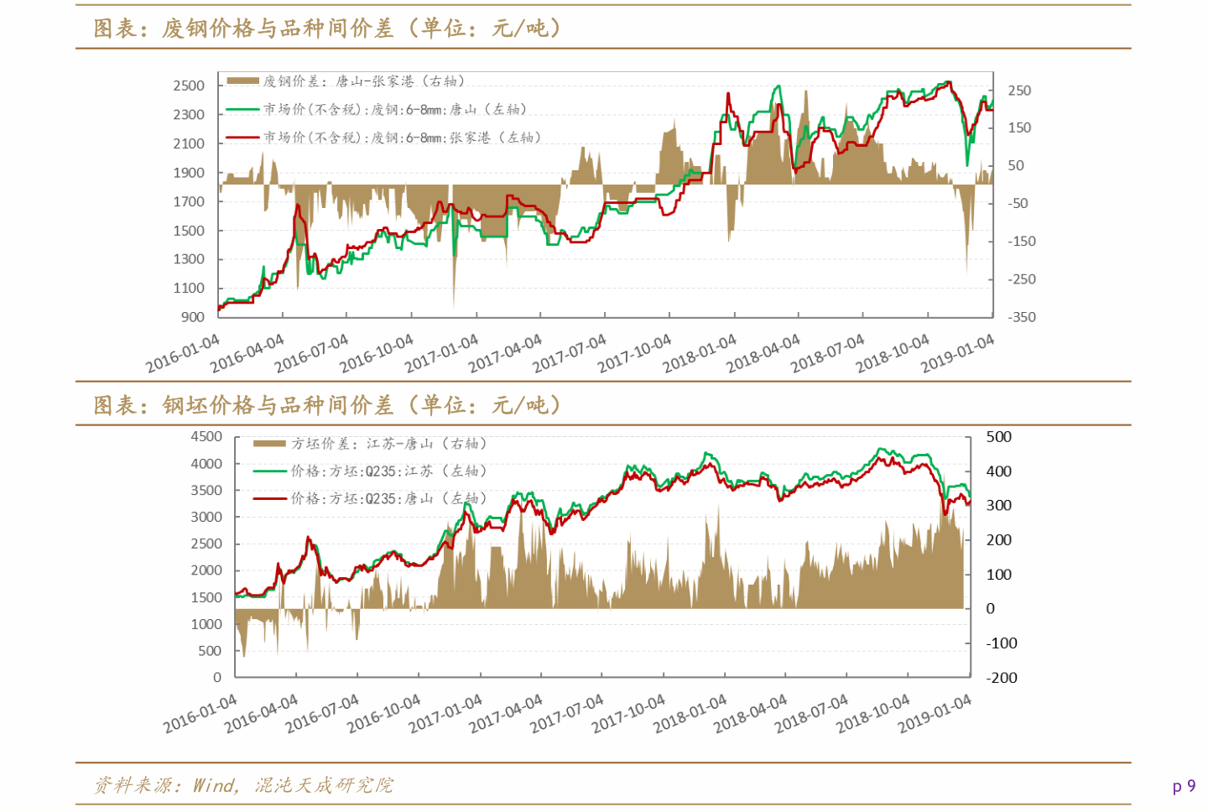Image resolution: width=1208 pixels, height=812 pixels.
Task: Select legend text '废钢价差：唐山-张家港（右轴）'
Action: [x=363, y=81]
